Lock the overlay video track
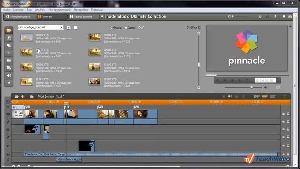This screenshot has height=169, width=300. click(x=288, y=129)
